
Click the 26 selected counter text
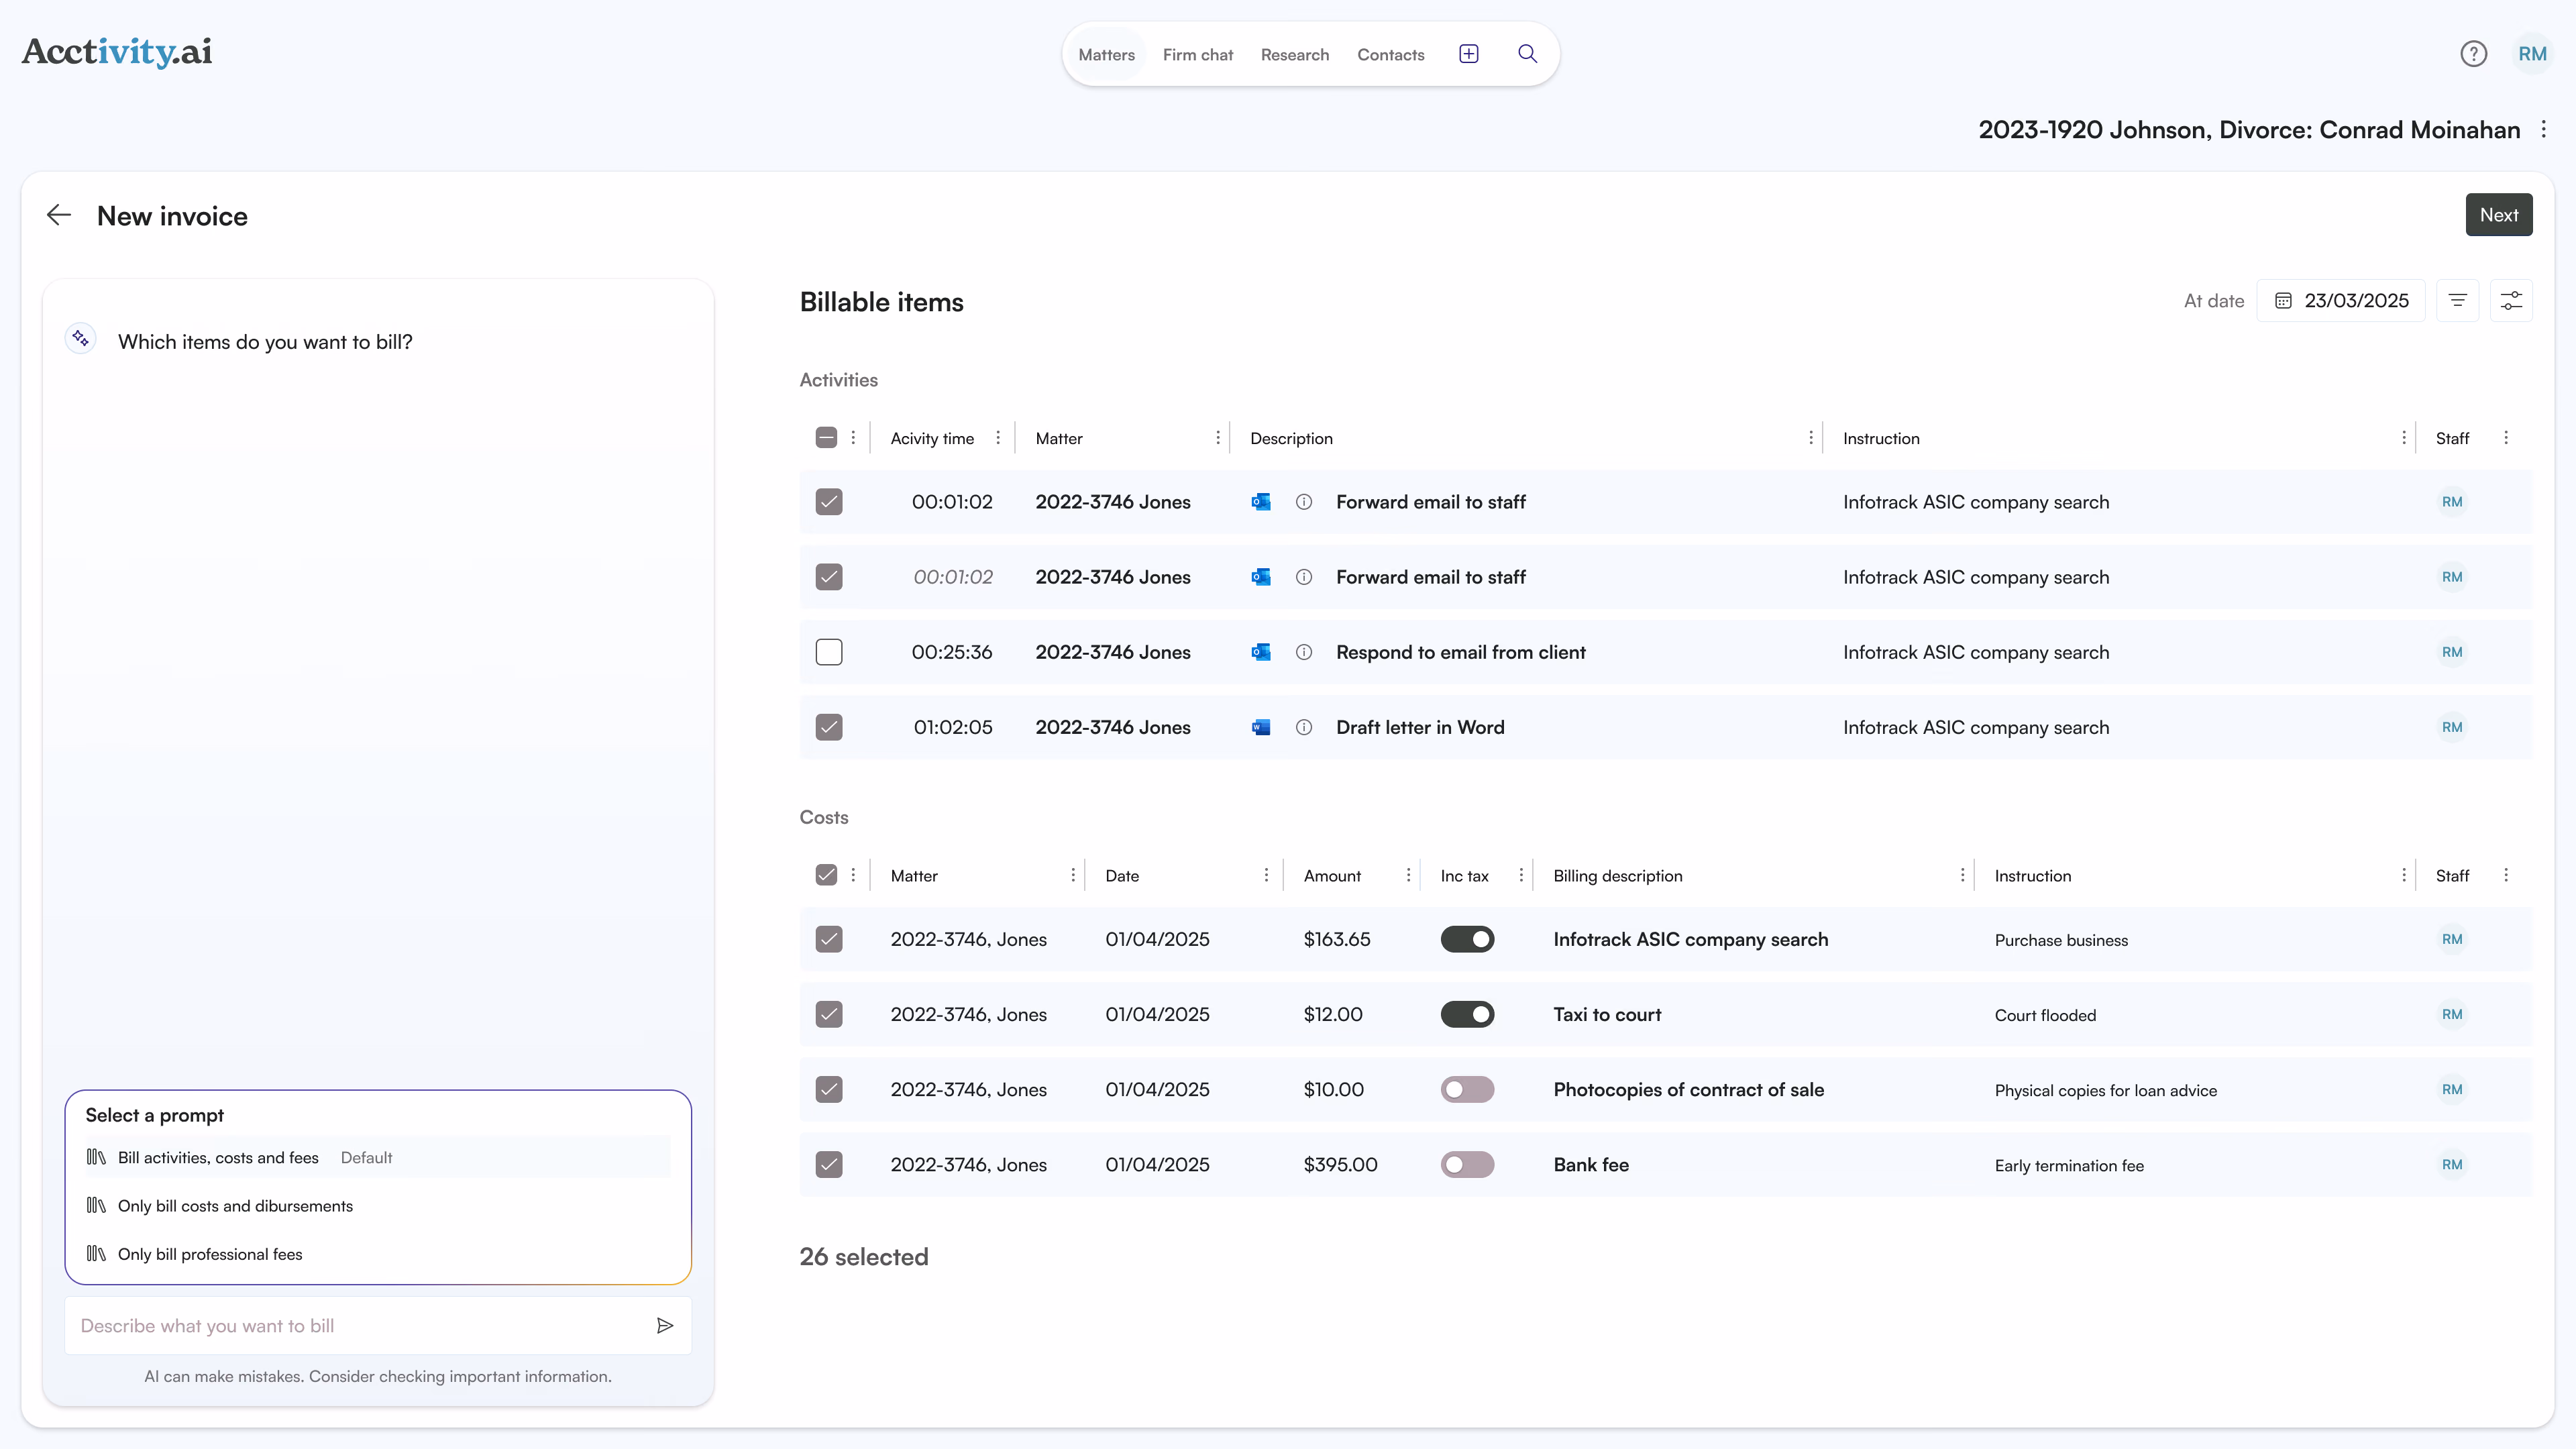[x=864, y=1257]
